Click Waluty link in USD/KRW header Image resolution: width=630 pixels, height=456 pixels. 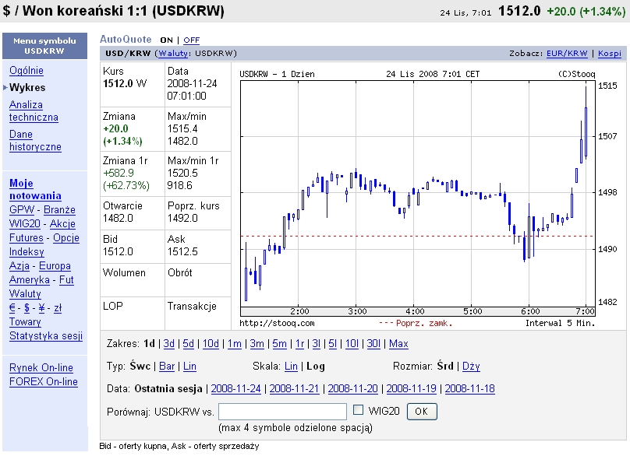tap(173, 54)
